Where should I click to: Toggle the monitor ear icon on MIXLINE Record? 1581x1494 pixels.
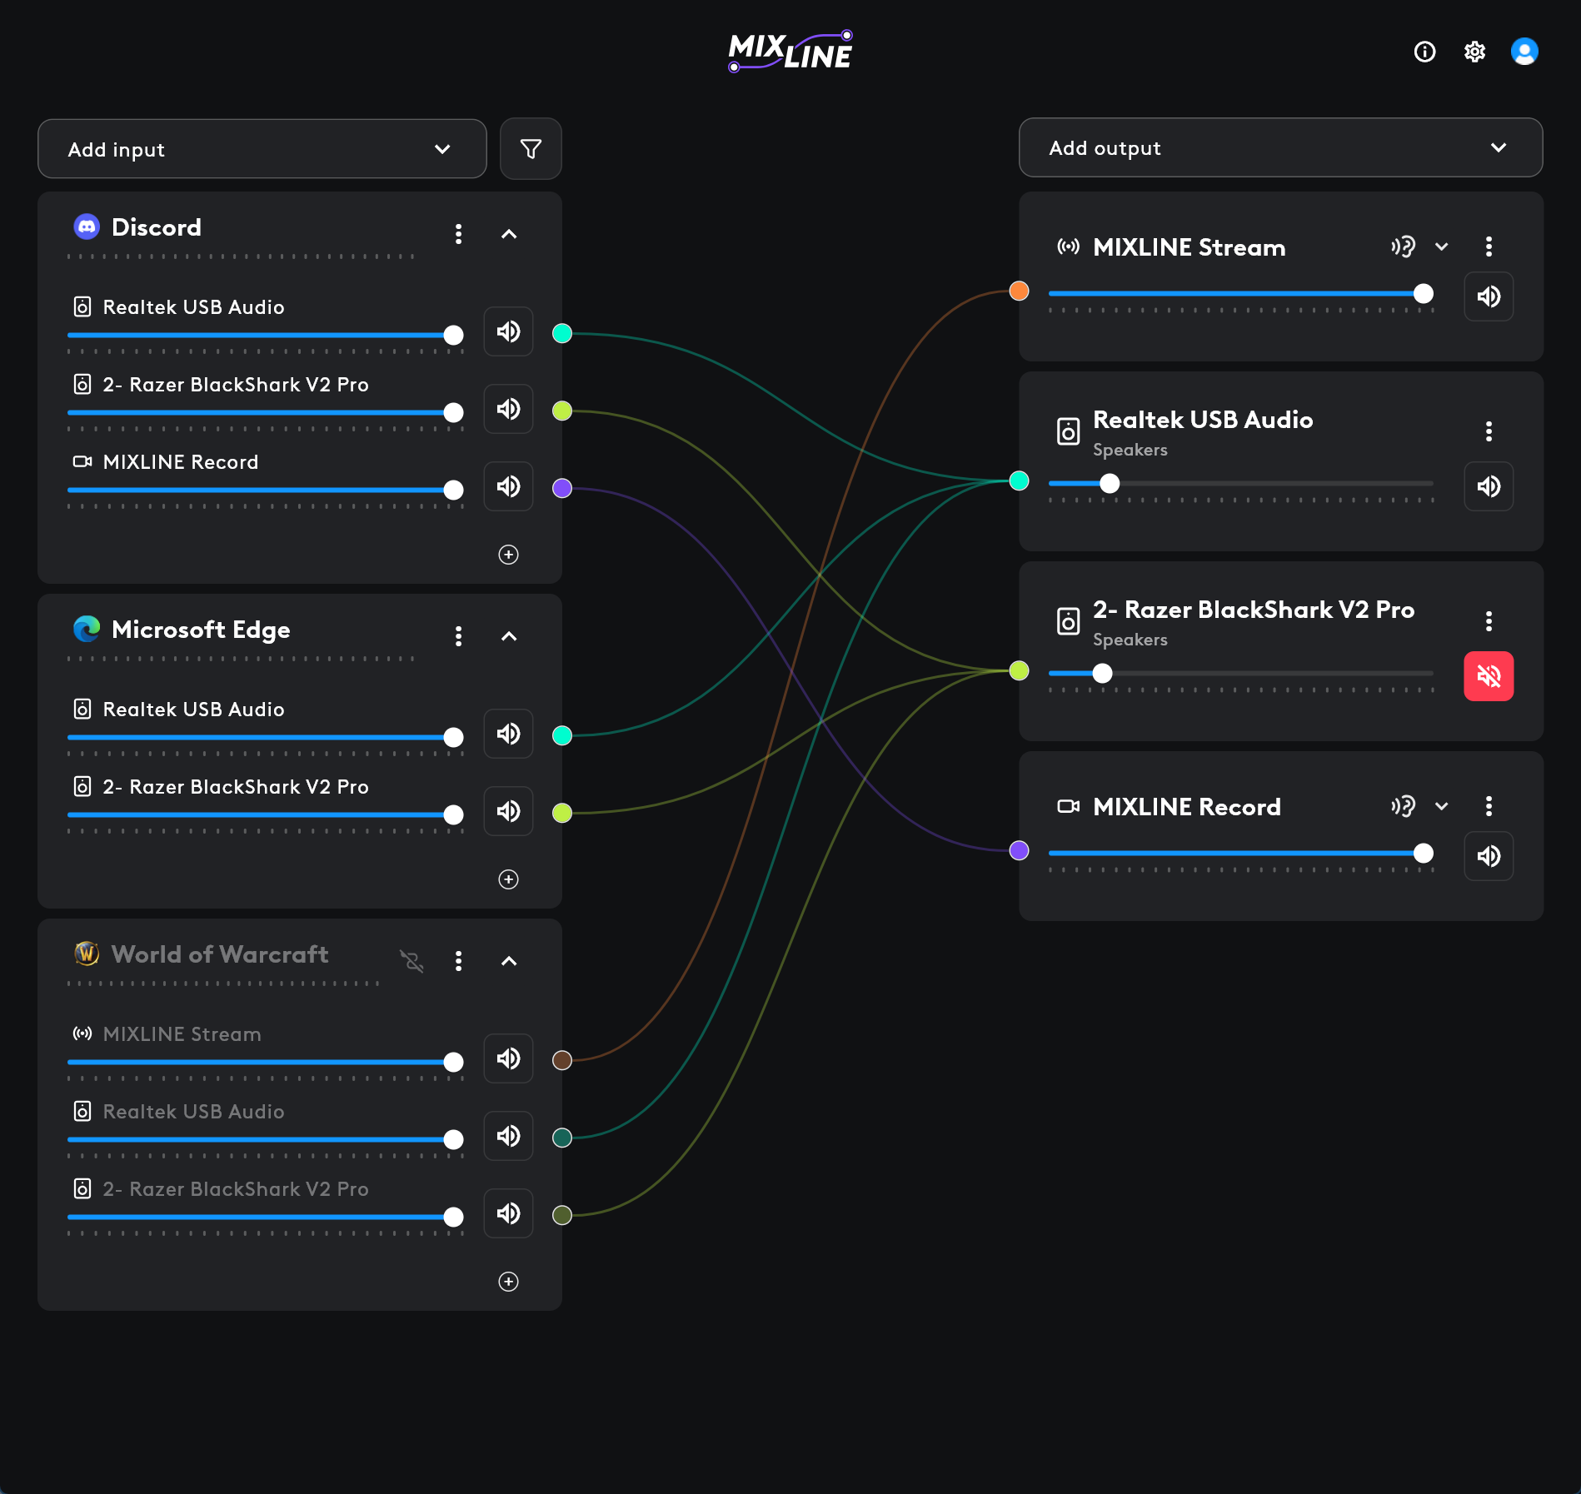(x=1403, y=806)
